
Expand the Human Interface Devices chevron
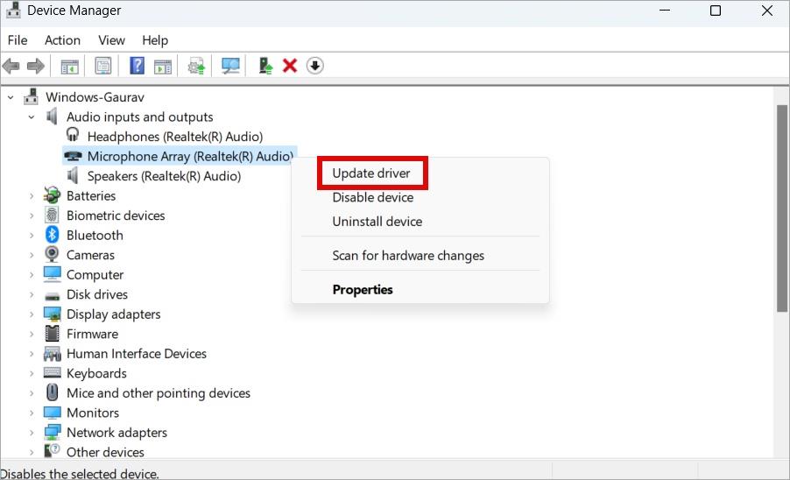(32, 354)
